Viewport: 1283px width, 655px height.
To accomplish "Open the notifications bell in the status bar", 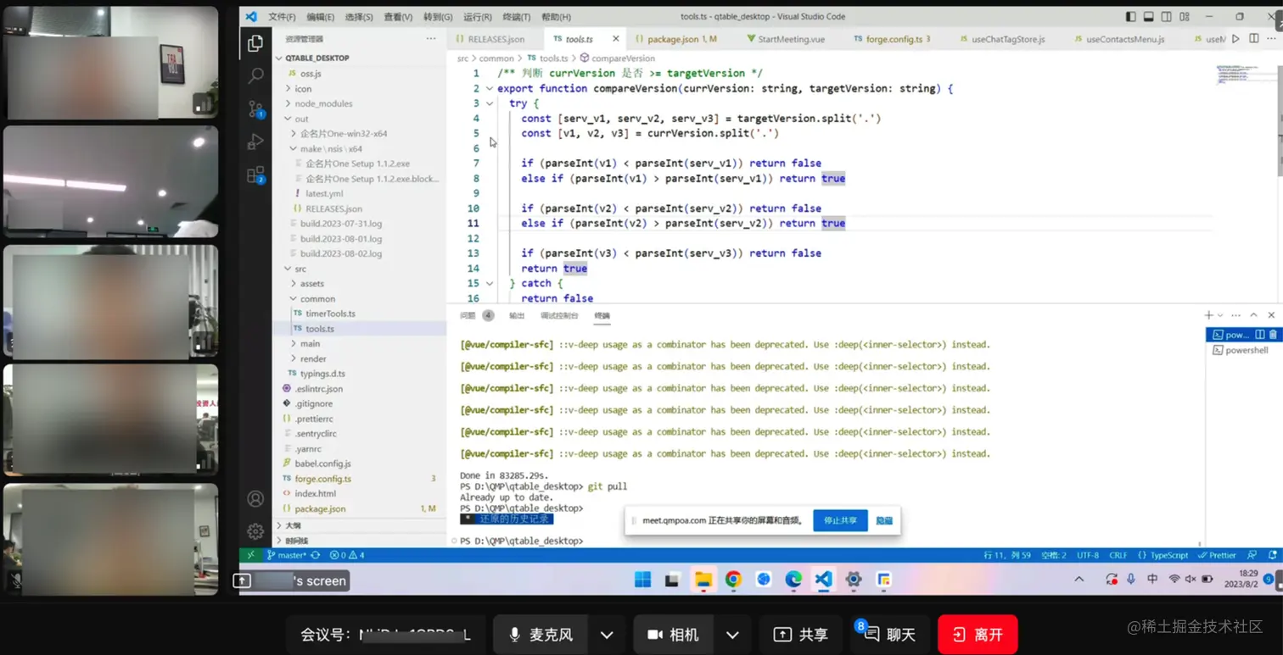I will [x=1272, y=555].
